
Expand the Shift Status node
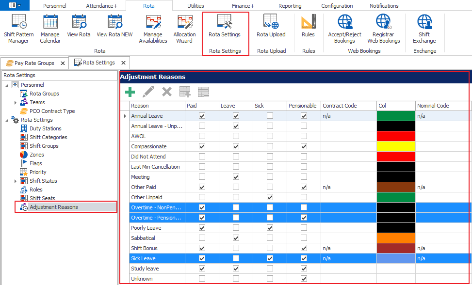point(16,181)
